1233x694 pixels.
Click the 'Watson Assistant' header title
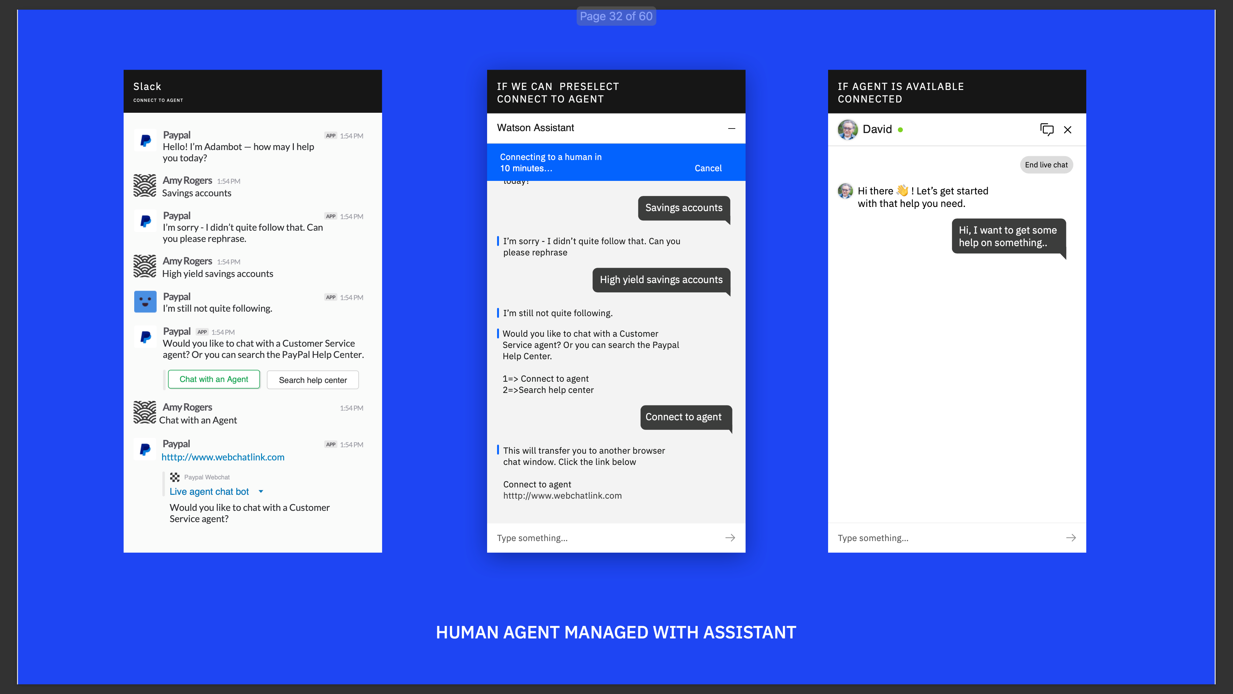coord(535,128)
